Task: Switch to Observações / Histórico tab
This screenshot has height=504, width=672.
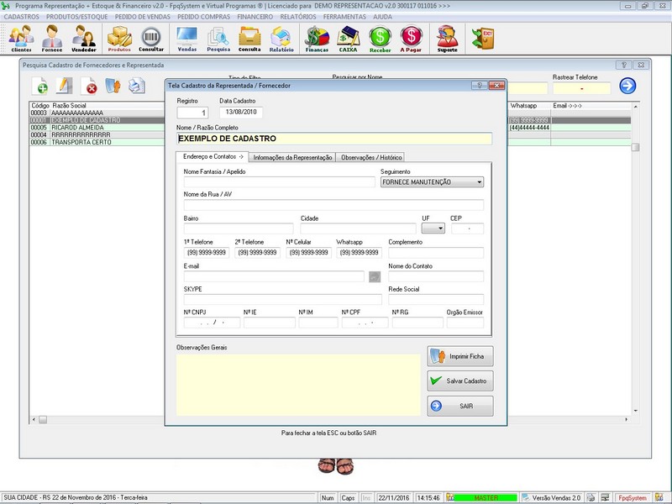Action: coord(371,157)
